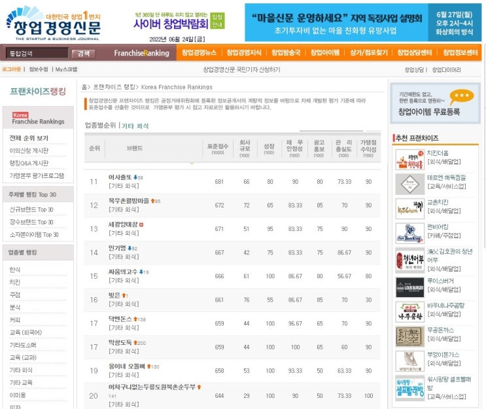Select the 커피 category

point(15,320)
